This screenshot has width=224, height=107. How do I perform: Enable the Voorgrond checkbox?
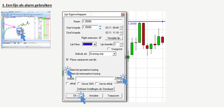pos(109,49)
